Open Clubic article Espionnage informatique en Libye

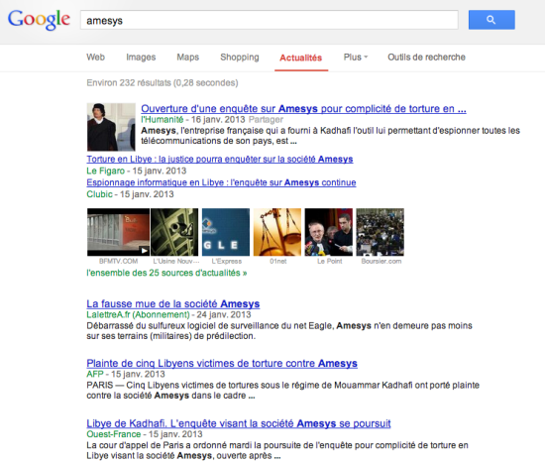(x=221, y=182)
